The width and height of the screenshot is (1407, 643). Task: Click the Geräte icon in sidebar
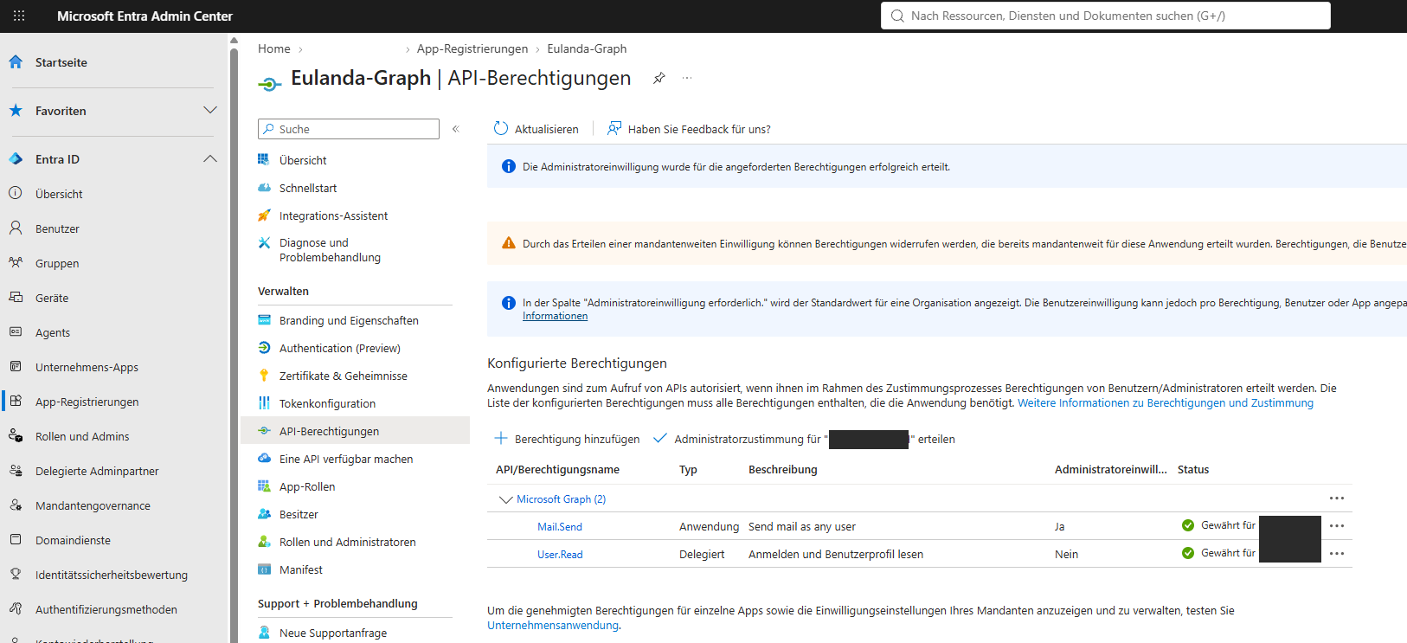[16, 297]
